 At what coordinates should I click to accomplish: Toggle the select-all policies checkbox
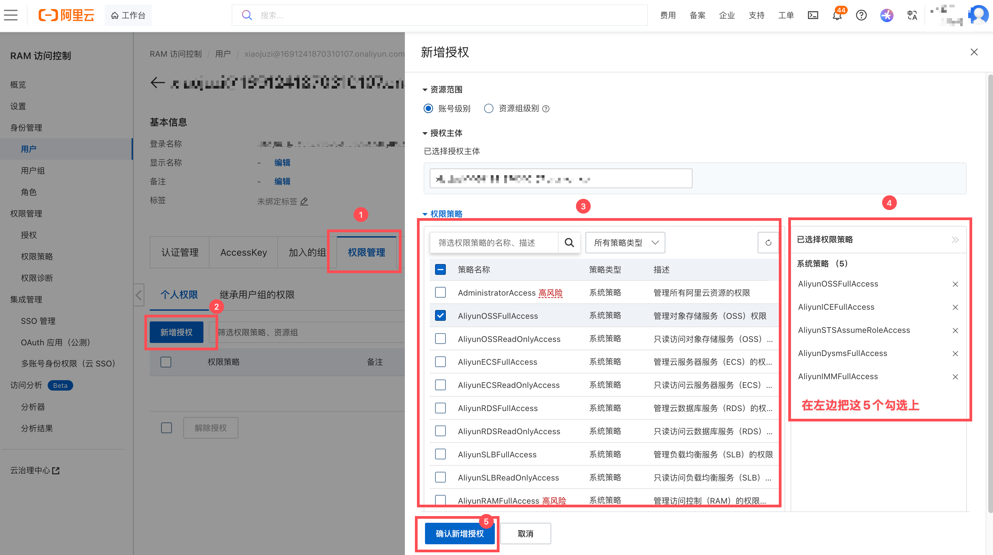(x=440, y=269)
